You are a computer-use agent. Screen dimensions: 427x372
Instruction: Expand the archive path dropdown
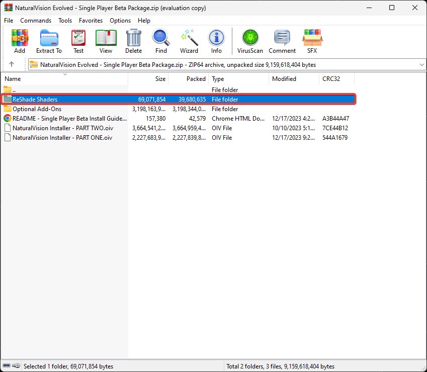[x=421, y=64]
